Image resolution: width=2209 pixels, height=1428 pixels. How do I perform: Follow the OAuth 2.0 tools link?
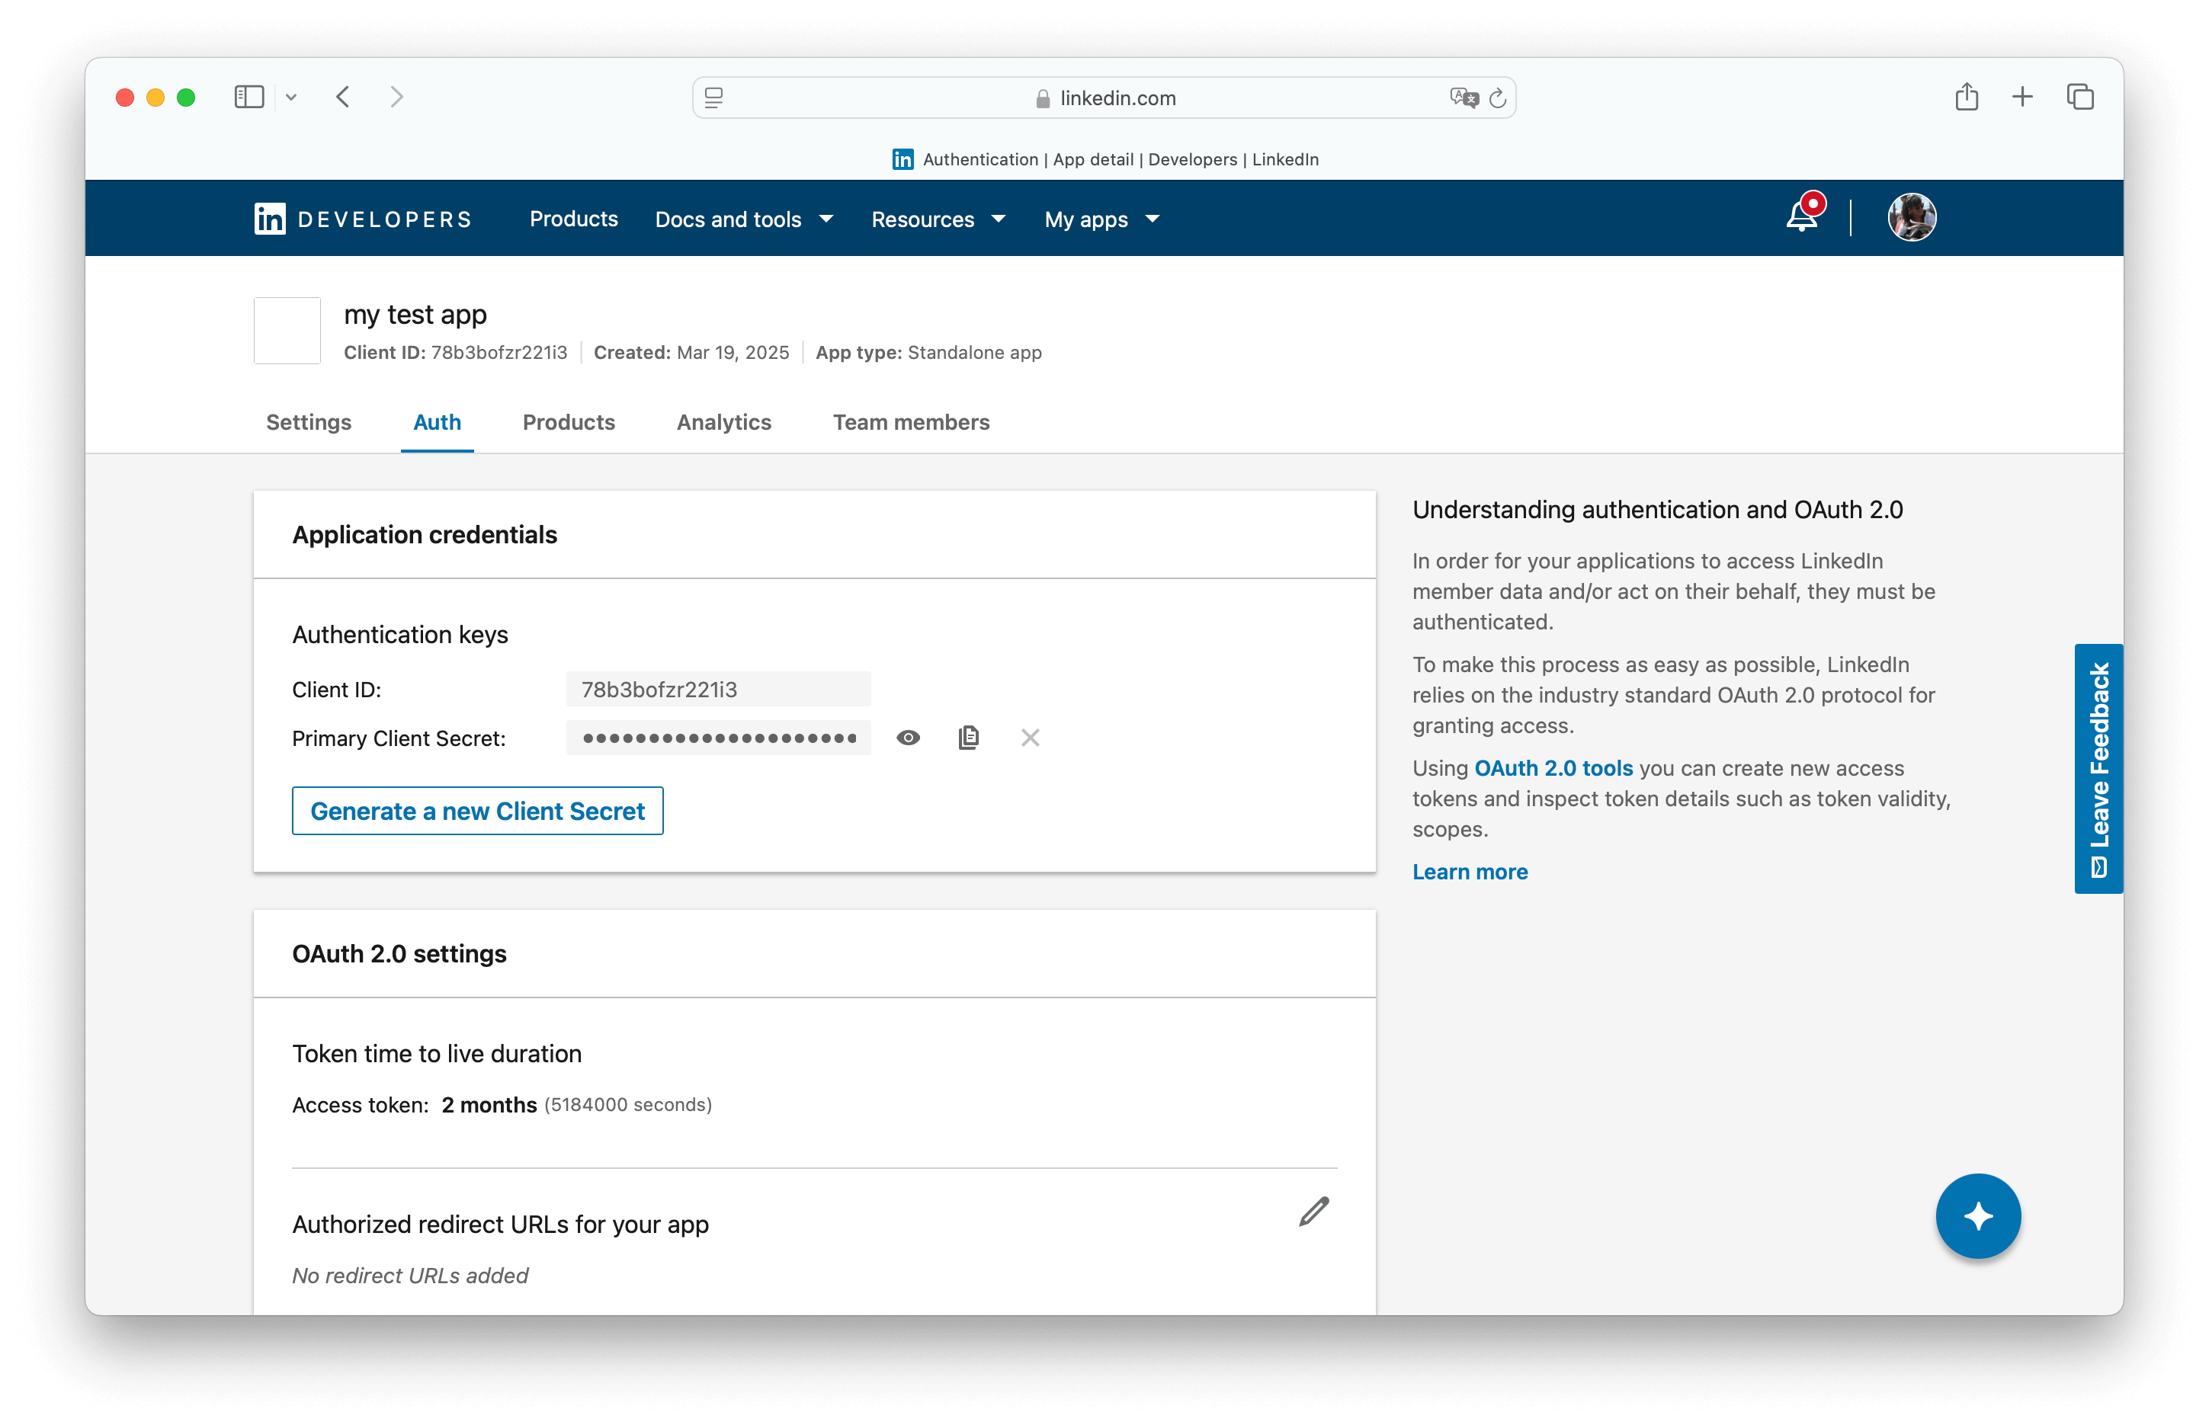[1553, 768]
